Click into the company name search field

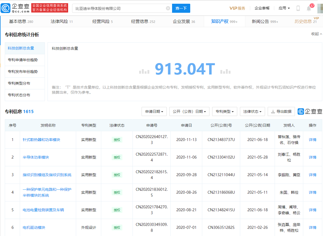pos(119,8)
